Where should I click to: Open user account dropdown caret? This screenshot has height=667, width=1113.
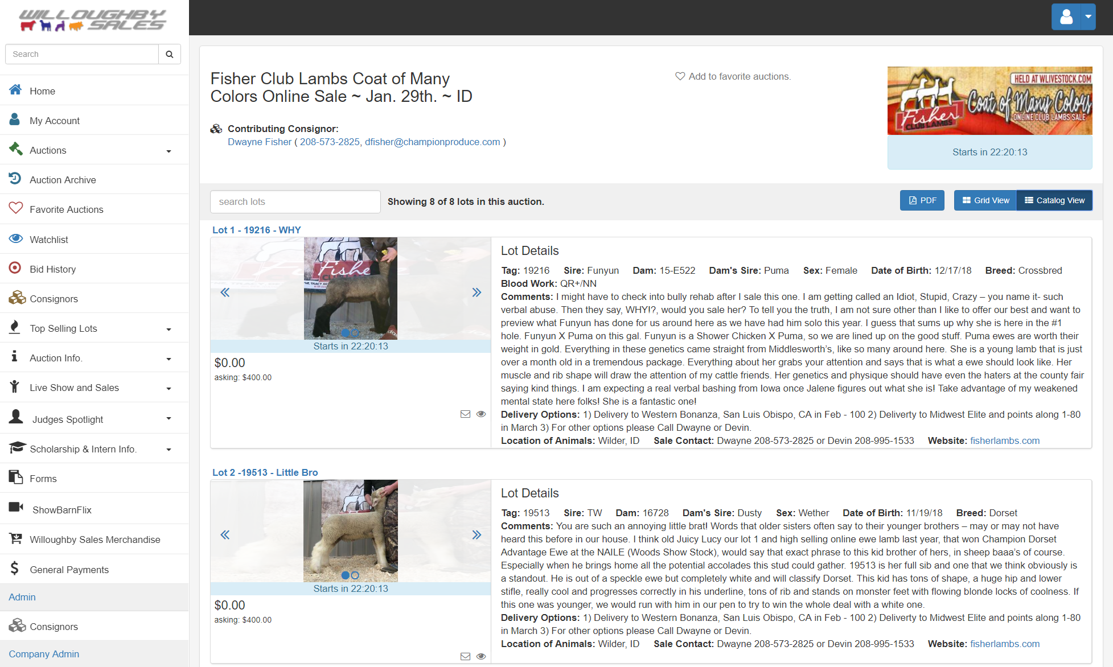[x=1088, y=17]
